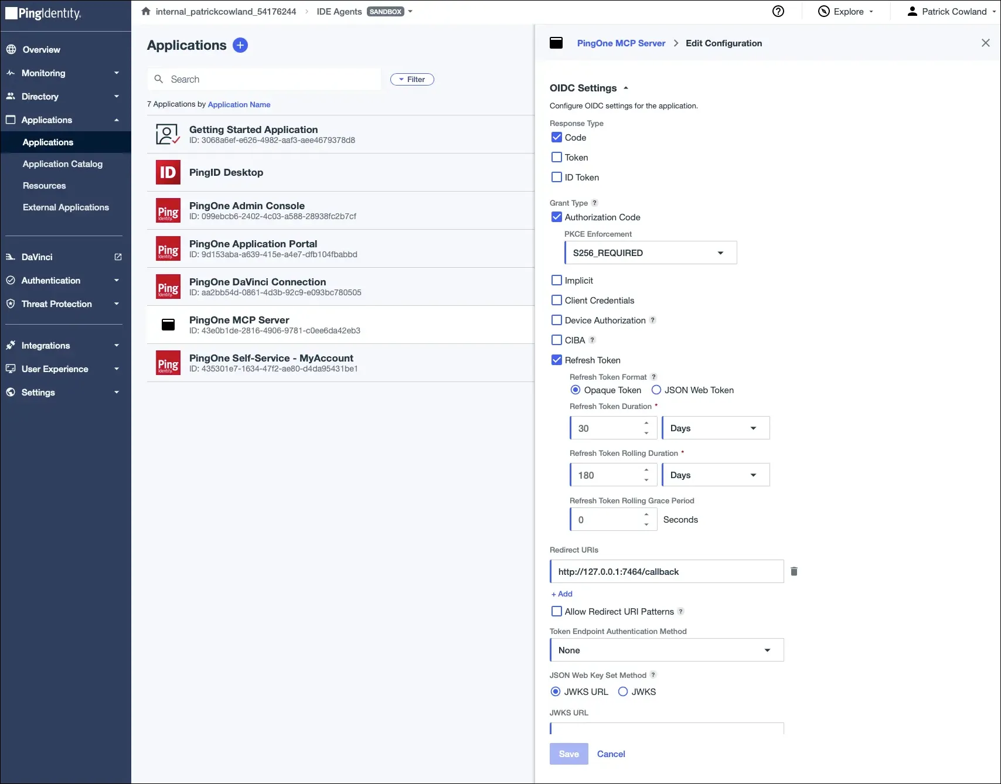
Task: Collapse the OIDC Settings section
Action: (626, 88)
